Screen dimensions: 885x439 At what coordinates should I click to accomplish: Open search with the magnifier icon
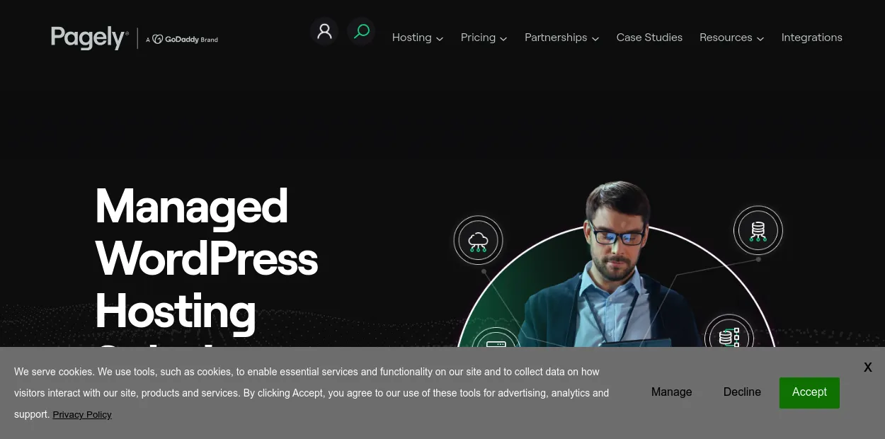coord(361,31)
